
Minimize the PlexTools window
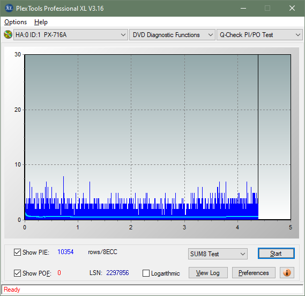pos(243,8)
